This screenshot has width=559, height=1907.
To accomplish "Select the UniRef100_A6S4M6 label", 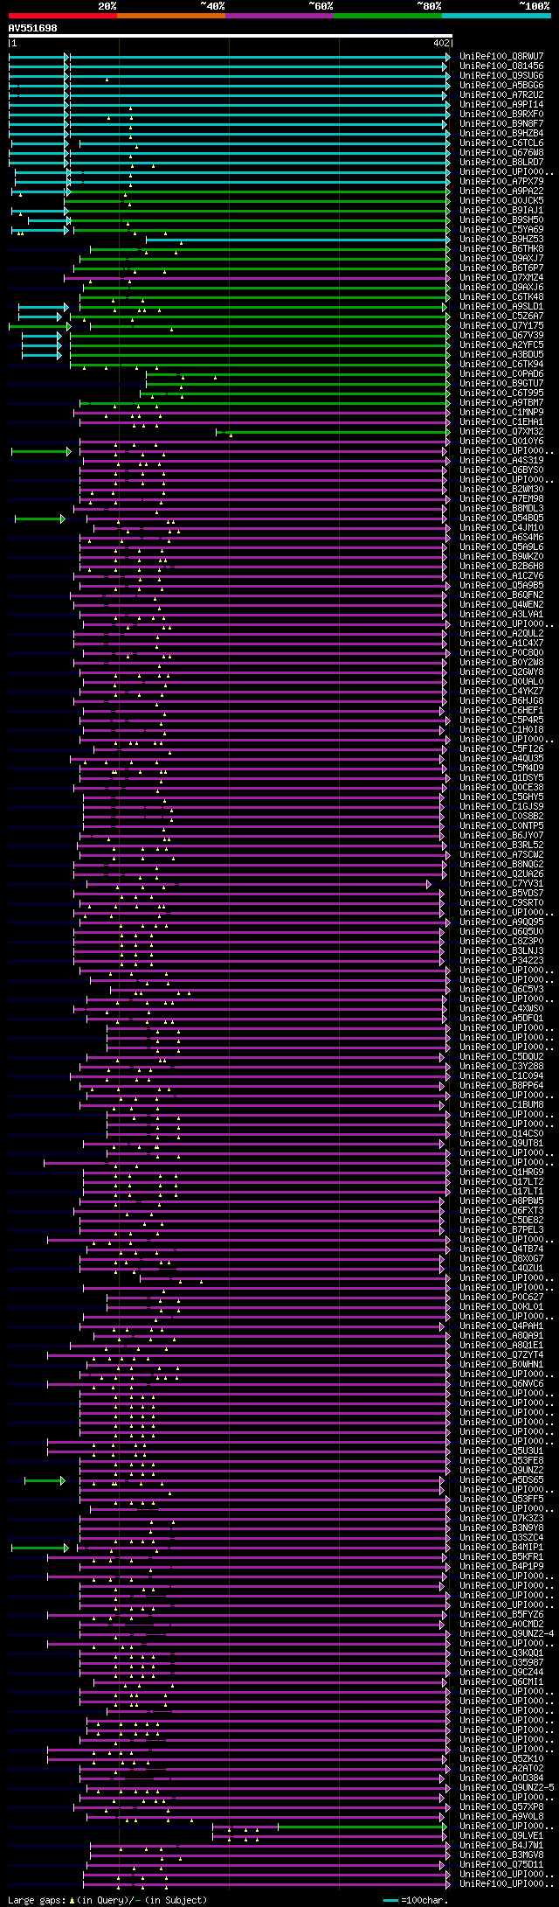I will (501, 538).
